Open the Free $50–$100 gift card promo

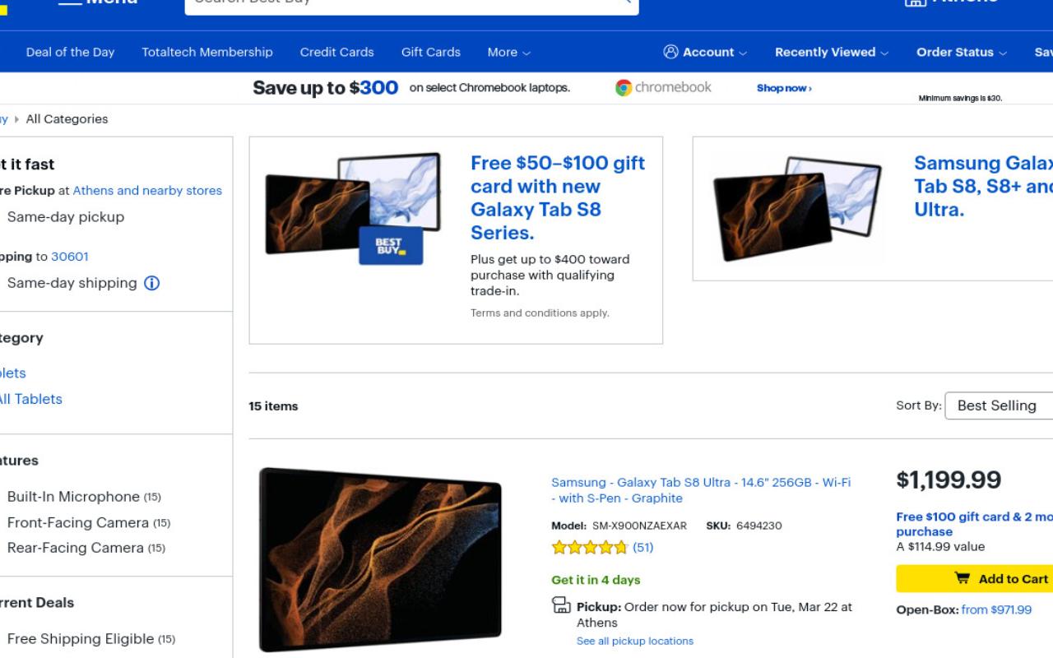coord(558,197)
